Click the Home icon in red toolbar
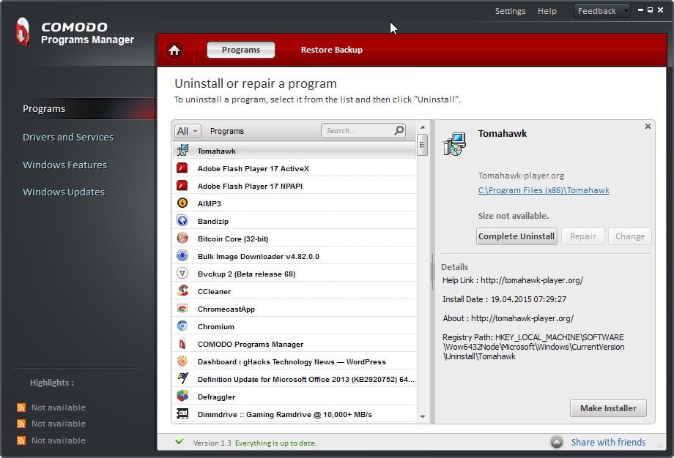Screen dimensions: 674x458 coord(174,50)
